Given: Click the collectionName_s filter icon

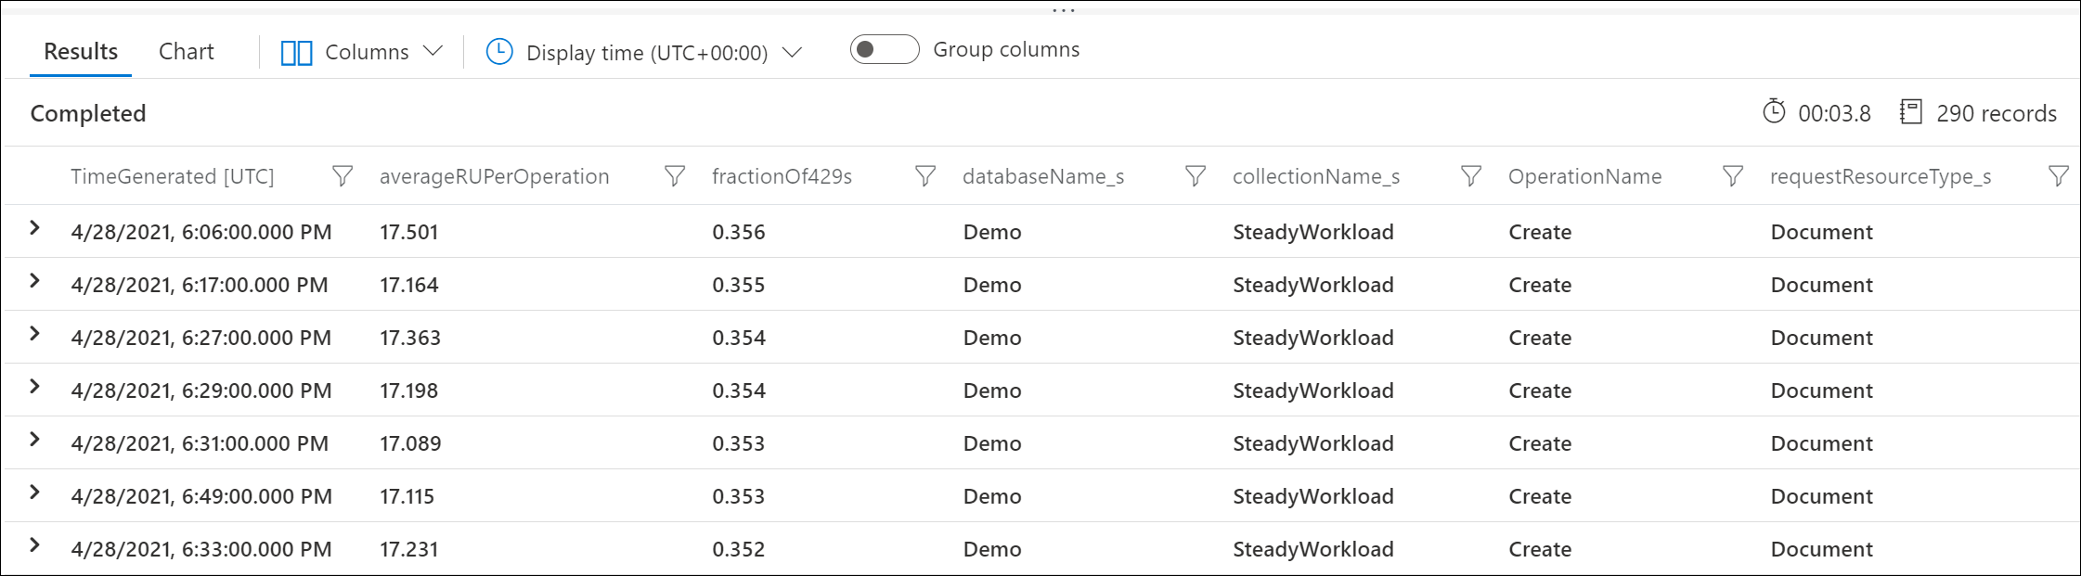Looking at the screenshot, I should point(1470,176).
